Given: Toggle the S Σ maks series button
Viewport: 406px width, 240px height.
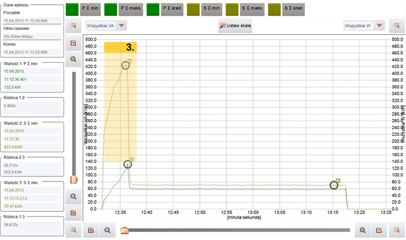Looking at the screenshot, I should point(252,9).
